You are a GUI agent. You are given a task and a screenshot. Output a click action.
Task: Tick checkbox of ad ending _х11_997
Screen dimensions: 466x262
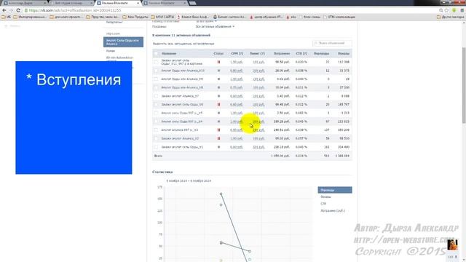coord(156,62)
